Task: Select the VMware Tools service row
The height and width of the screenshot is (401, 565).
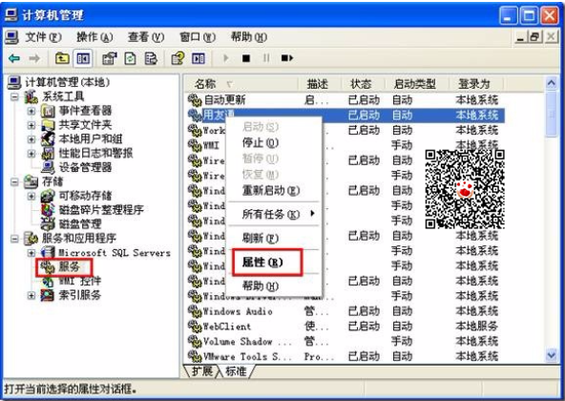Action: tap(345, 357)
